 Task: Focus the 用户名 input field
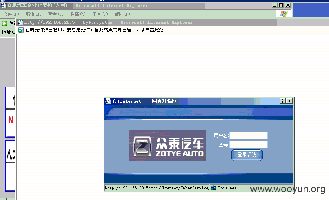pyautogui.click(x=249, y=135)
